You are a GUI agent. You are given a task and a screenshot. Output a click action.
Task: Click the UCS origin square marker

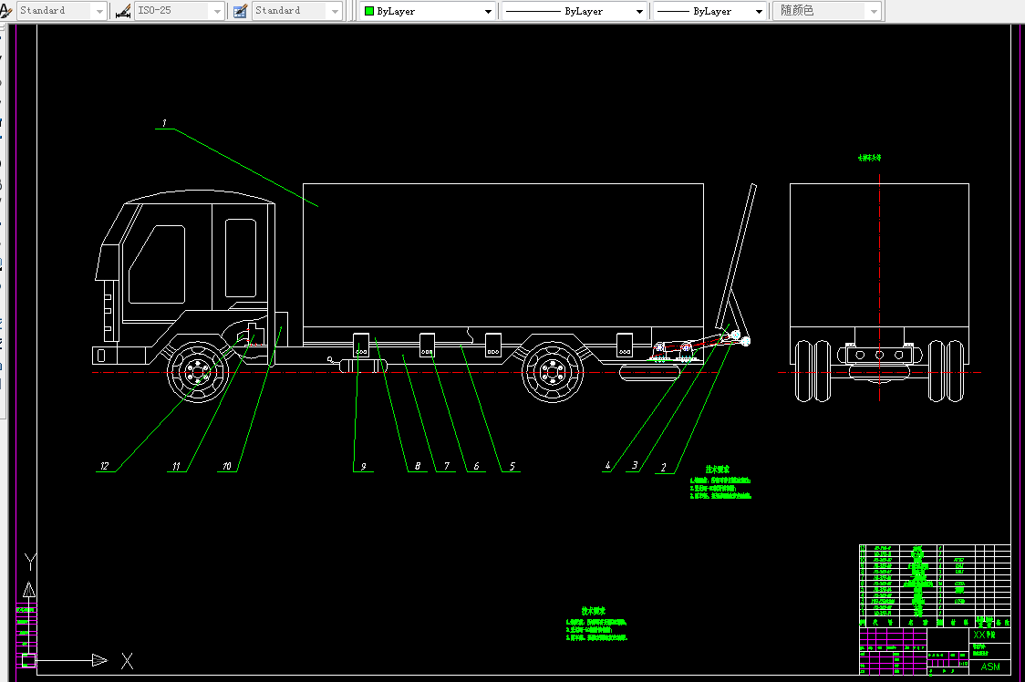pos(28,660)
